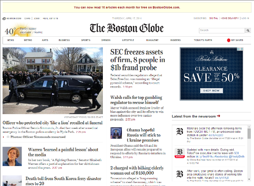Click the Weather link

(x=25, y=33)
